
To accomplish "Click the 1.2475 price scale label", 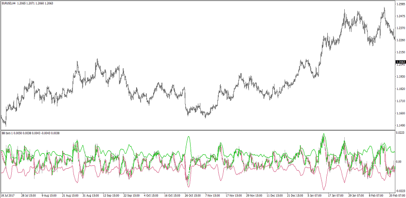I will pyautogui.click(x=401, y=16).
